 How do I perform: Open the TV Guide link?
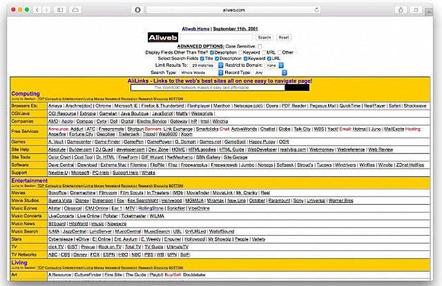[154, 247]
